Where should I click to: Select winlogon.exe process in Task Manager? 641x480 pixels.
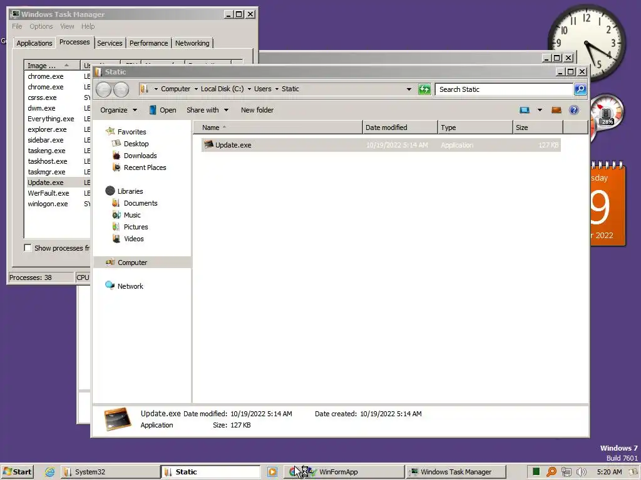coord(48,204)
